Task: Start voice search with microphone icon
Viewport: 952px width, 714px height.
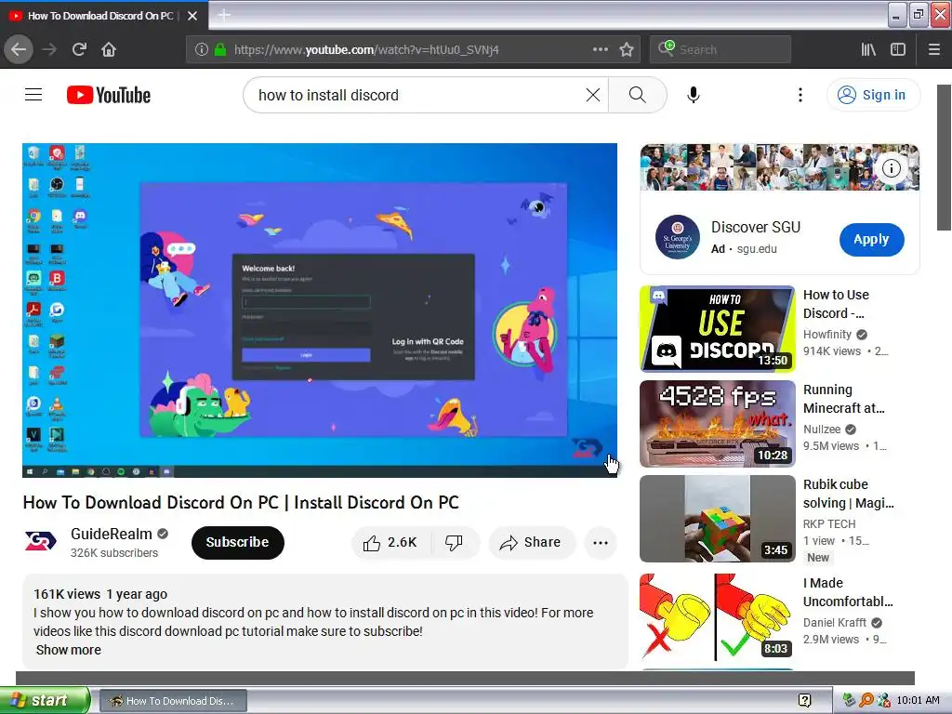Action: (693, 95)
